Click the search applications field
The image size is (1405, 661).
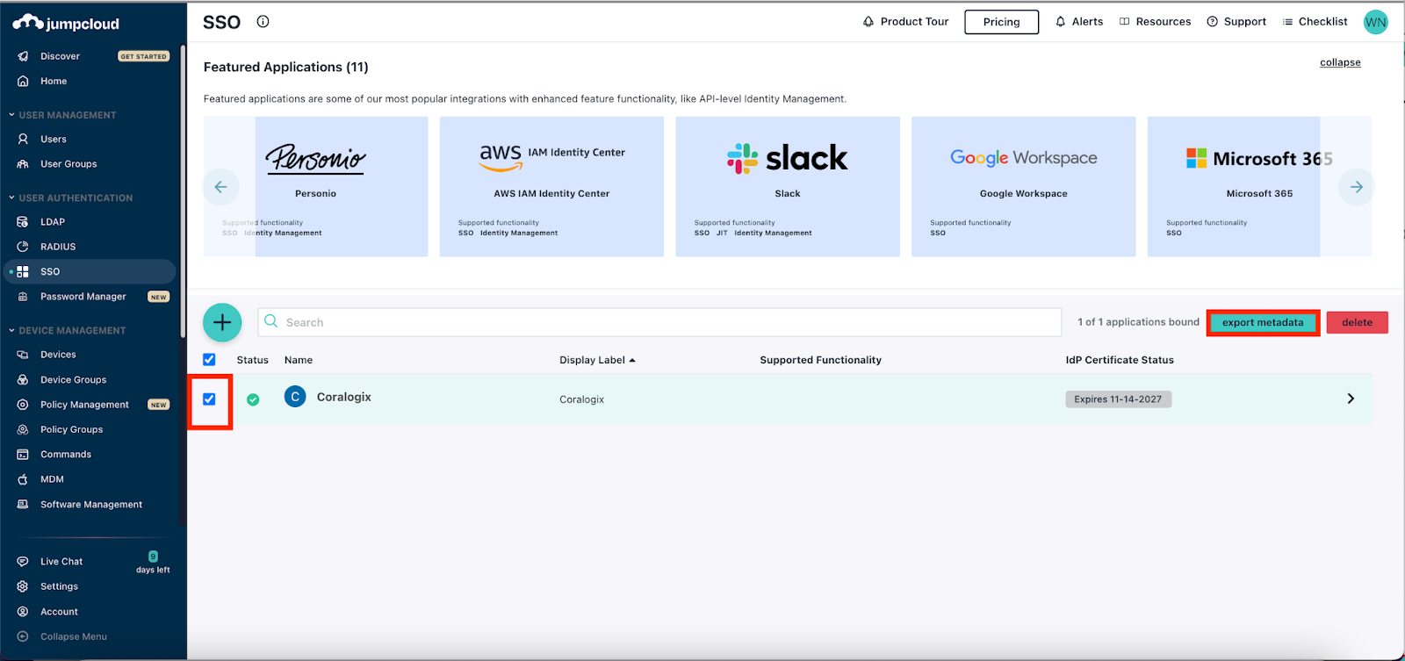point(659,322)
